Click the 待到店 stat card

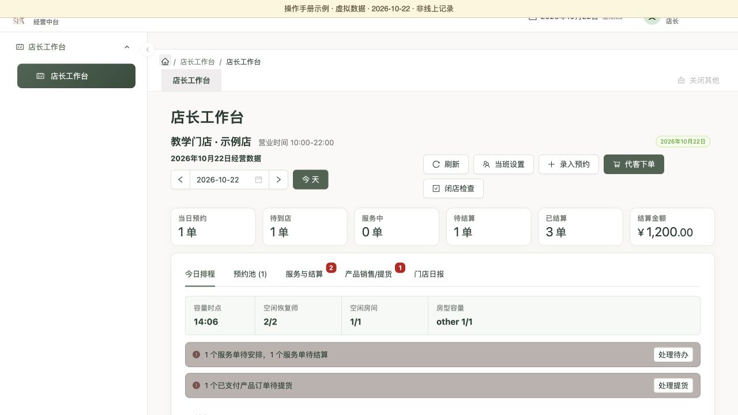click(x=305, y=227)
